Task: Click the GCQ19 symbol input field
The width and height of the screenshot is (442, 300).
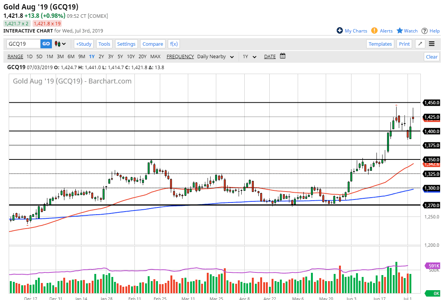Action: [23, 44]
